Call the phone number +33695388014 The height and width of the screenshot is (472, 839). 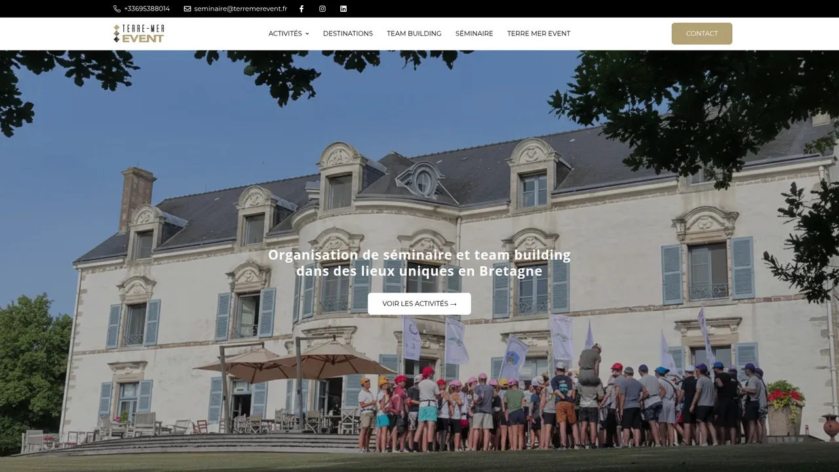point(147,9)
